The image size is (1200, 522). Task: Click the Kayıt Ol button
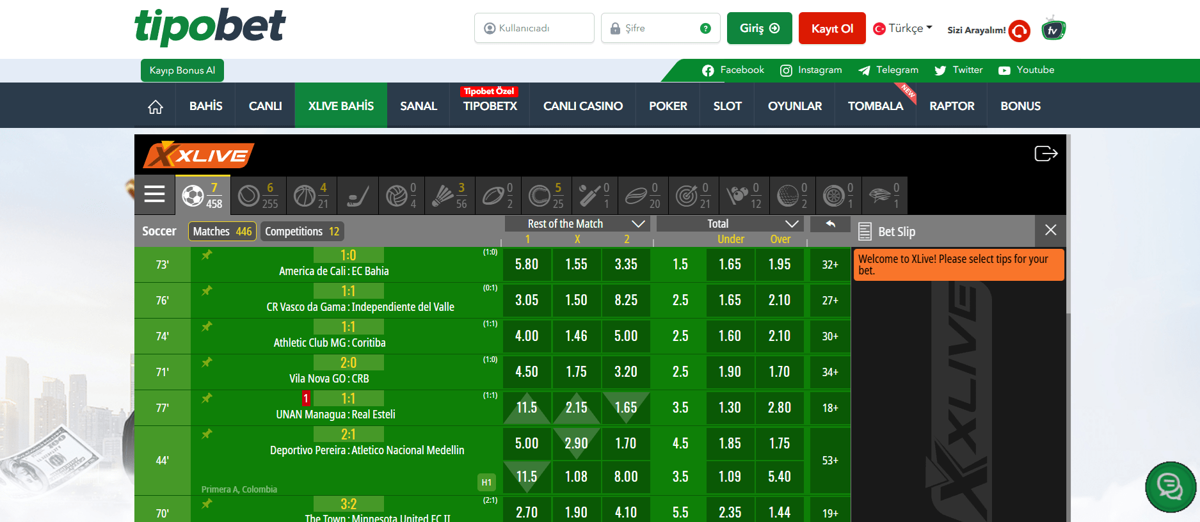[x=831, y=29]
